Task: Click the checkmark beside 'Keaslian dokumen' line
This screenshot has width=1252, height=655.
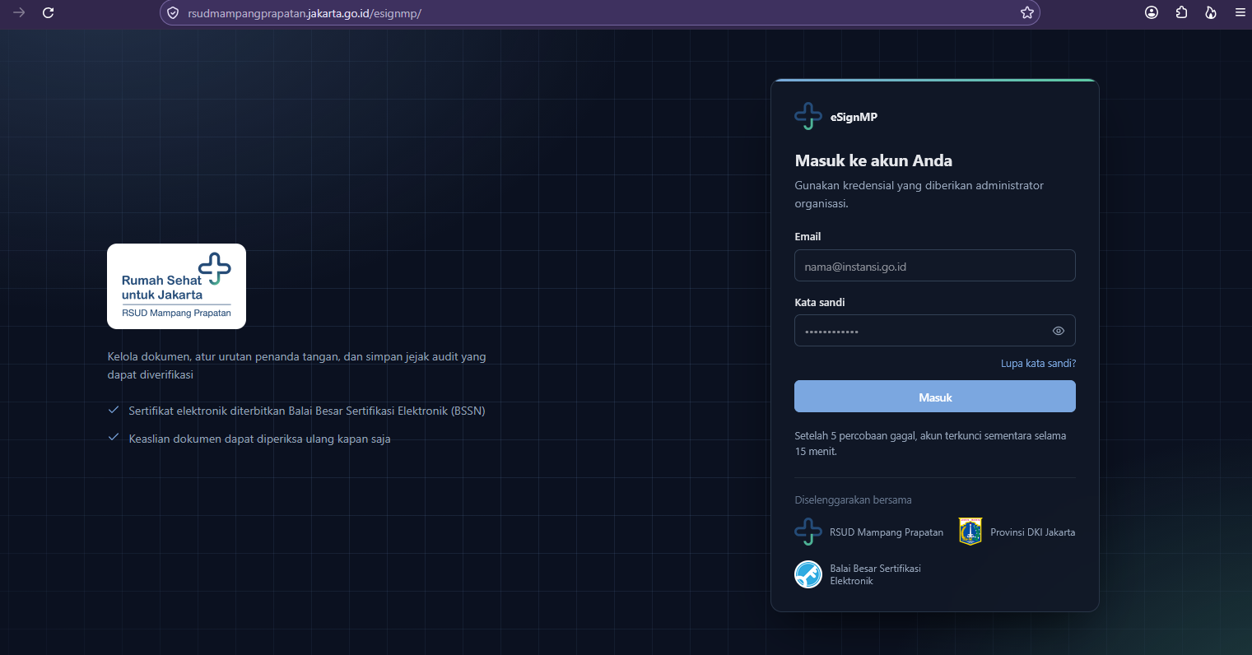Action: coord(114,438)
